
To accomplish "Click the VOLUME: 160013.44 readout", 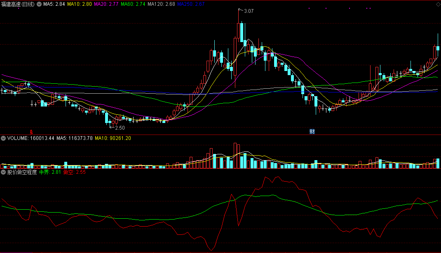I will coord(30,138).
